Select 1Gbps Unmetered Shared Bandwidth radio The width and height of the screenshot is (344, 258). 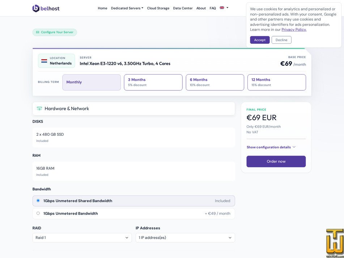pos(38,200)
